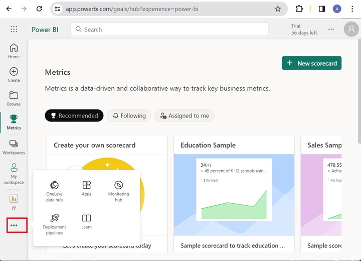This screenshot has width=361, height=261.
Task: Bookmark this page with star icon
Action: (278, 9)
